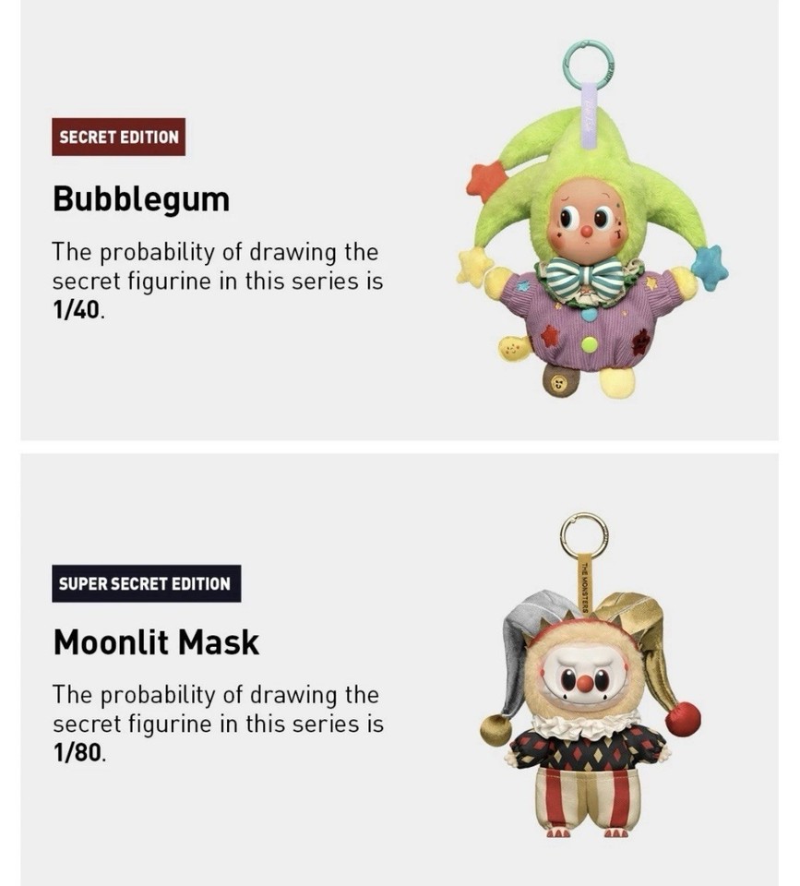Click the 1/80 probability text
Viewport: 800px width, 886px height.
click(77, 752)
